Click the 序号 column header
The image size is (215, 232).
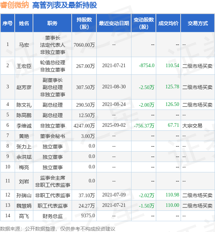(8, 23)
